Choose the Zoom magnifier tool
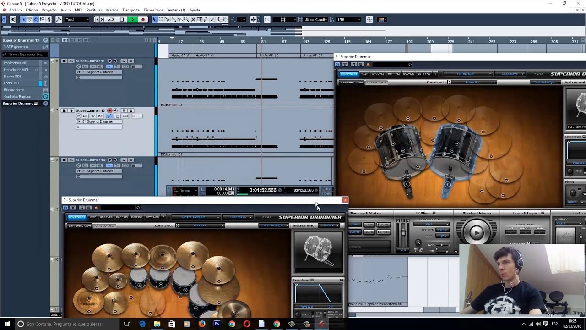Viewport: 586px width, 330px height. pos(187,20)
